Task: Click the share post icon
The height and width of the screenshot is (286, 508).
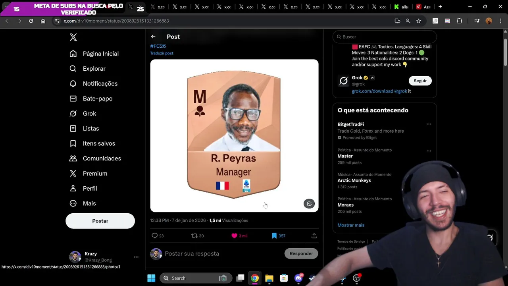Action: click(x=314, y=236)
